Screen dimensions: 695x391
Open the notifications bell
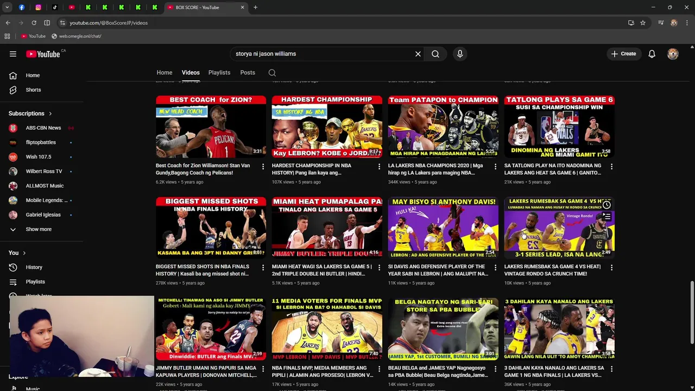(652, 54)
